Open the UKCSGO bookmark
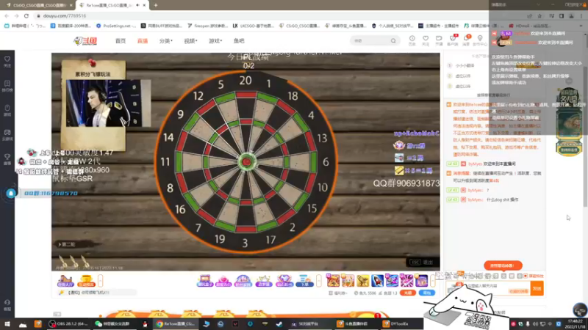The height and width of the screenshot is (330, 588). pos(254,26)
